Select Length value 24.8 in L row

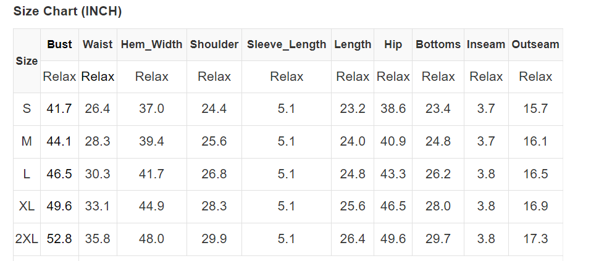[x=353, y=174]
